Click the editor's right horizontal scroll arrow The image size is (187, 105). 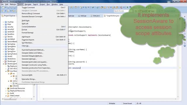[x=175, y=99]
